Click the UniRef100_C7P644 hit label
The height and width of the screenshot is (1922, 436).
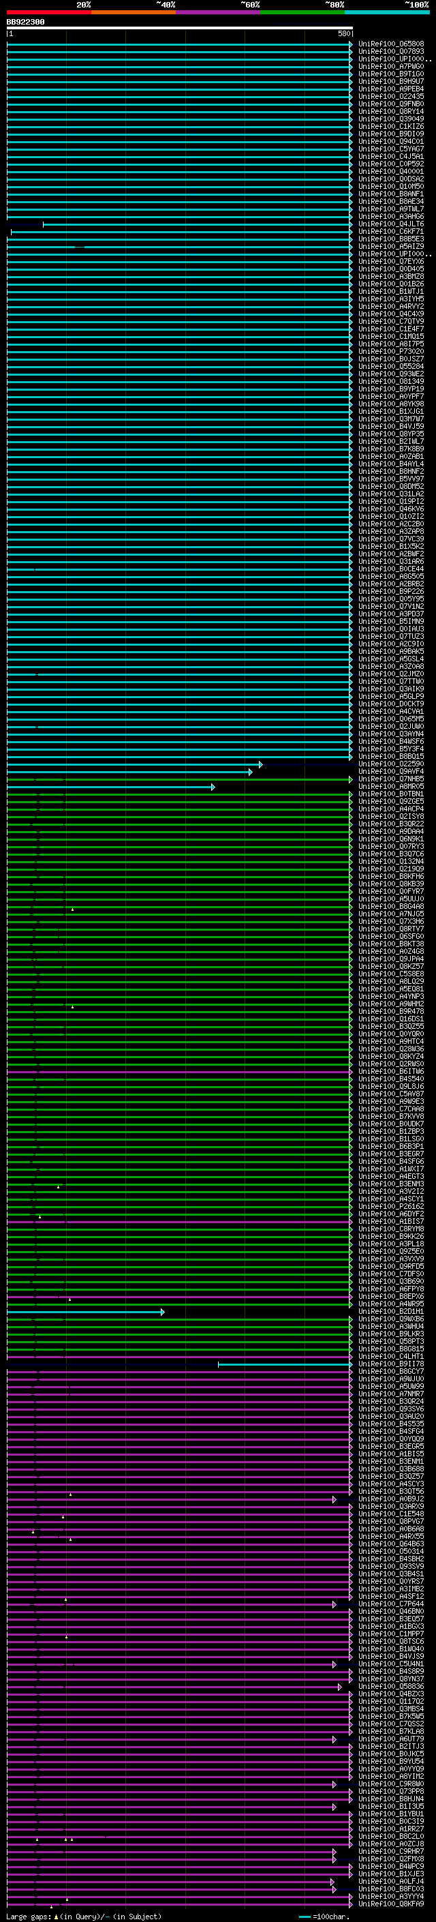(391, 1604)
